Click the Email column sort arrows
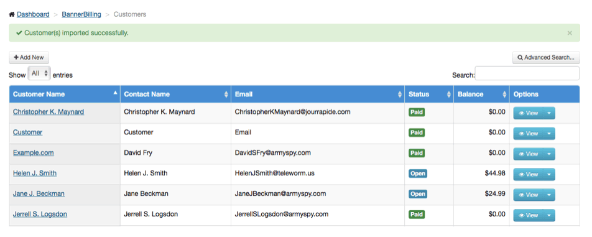This screenshot has width=592, height=237. [x=400, y=95]
